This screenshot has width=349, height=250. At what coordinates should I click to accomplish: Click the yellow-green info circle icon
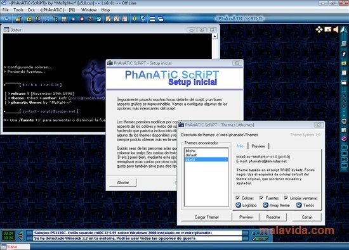click(x=135, y=19)
